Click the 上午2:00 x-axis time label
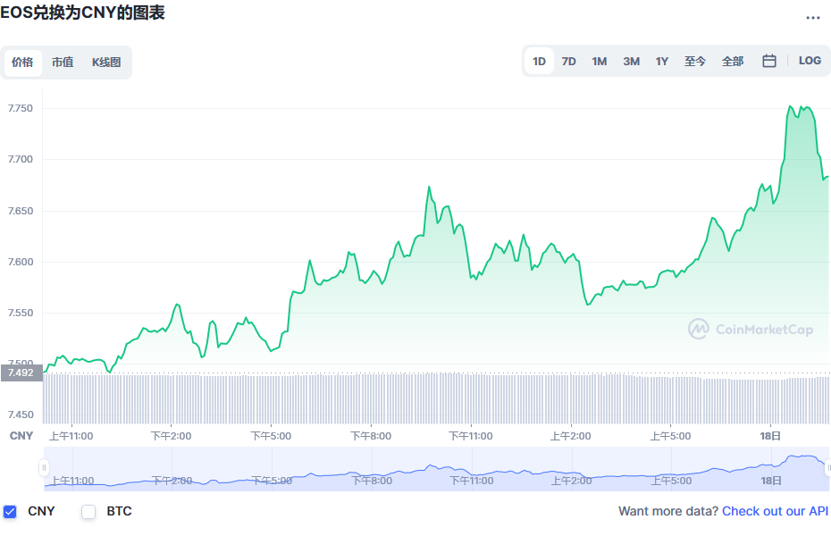Image resolution: width=831 pixels, height=536 pixels. [x=571, y=437]
